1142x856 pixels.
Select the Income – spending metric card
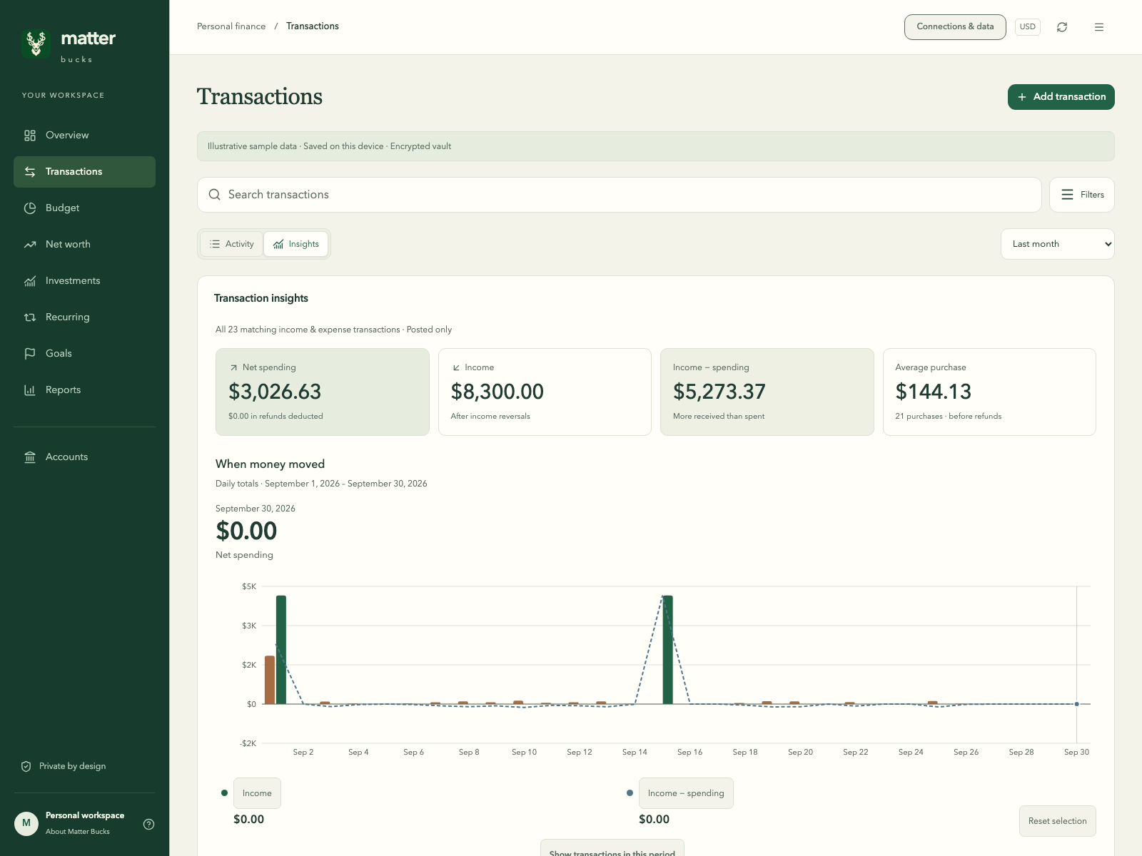(x=767, y=392)
